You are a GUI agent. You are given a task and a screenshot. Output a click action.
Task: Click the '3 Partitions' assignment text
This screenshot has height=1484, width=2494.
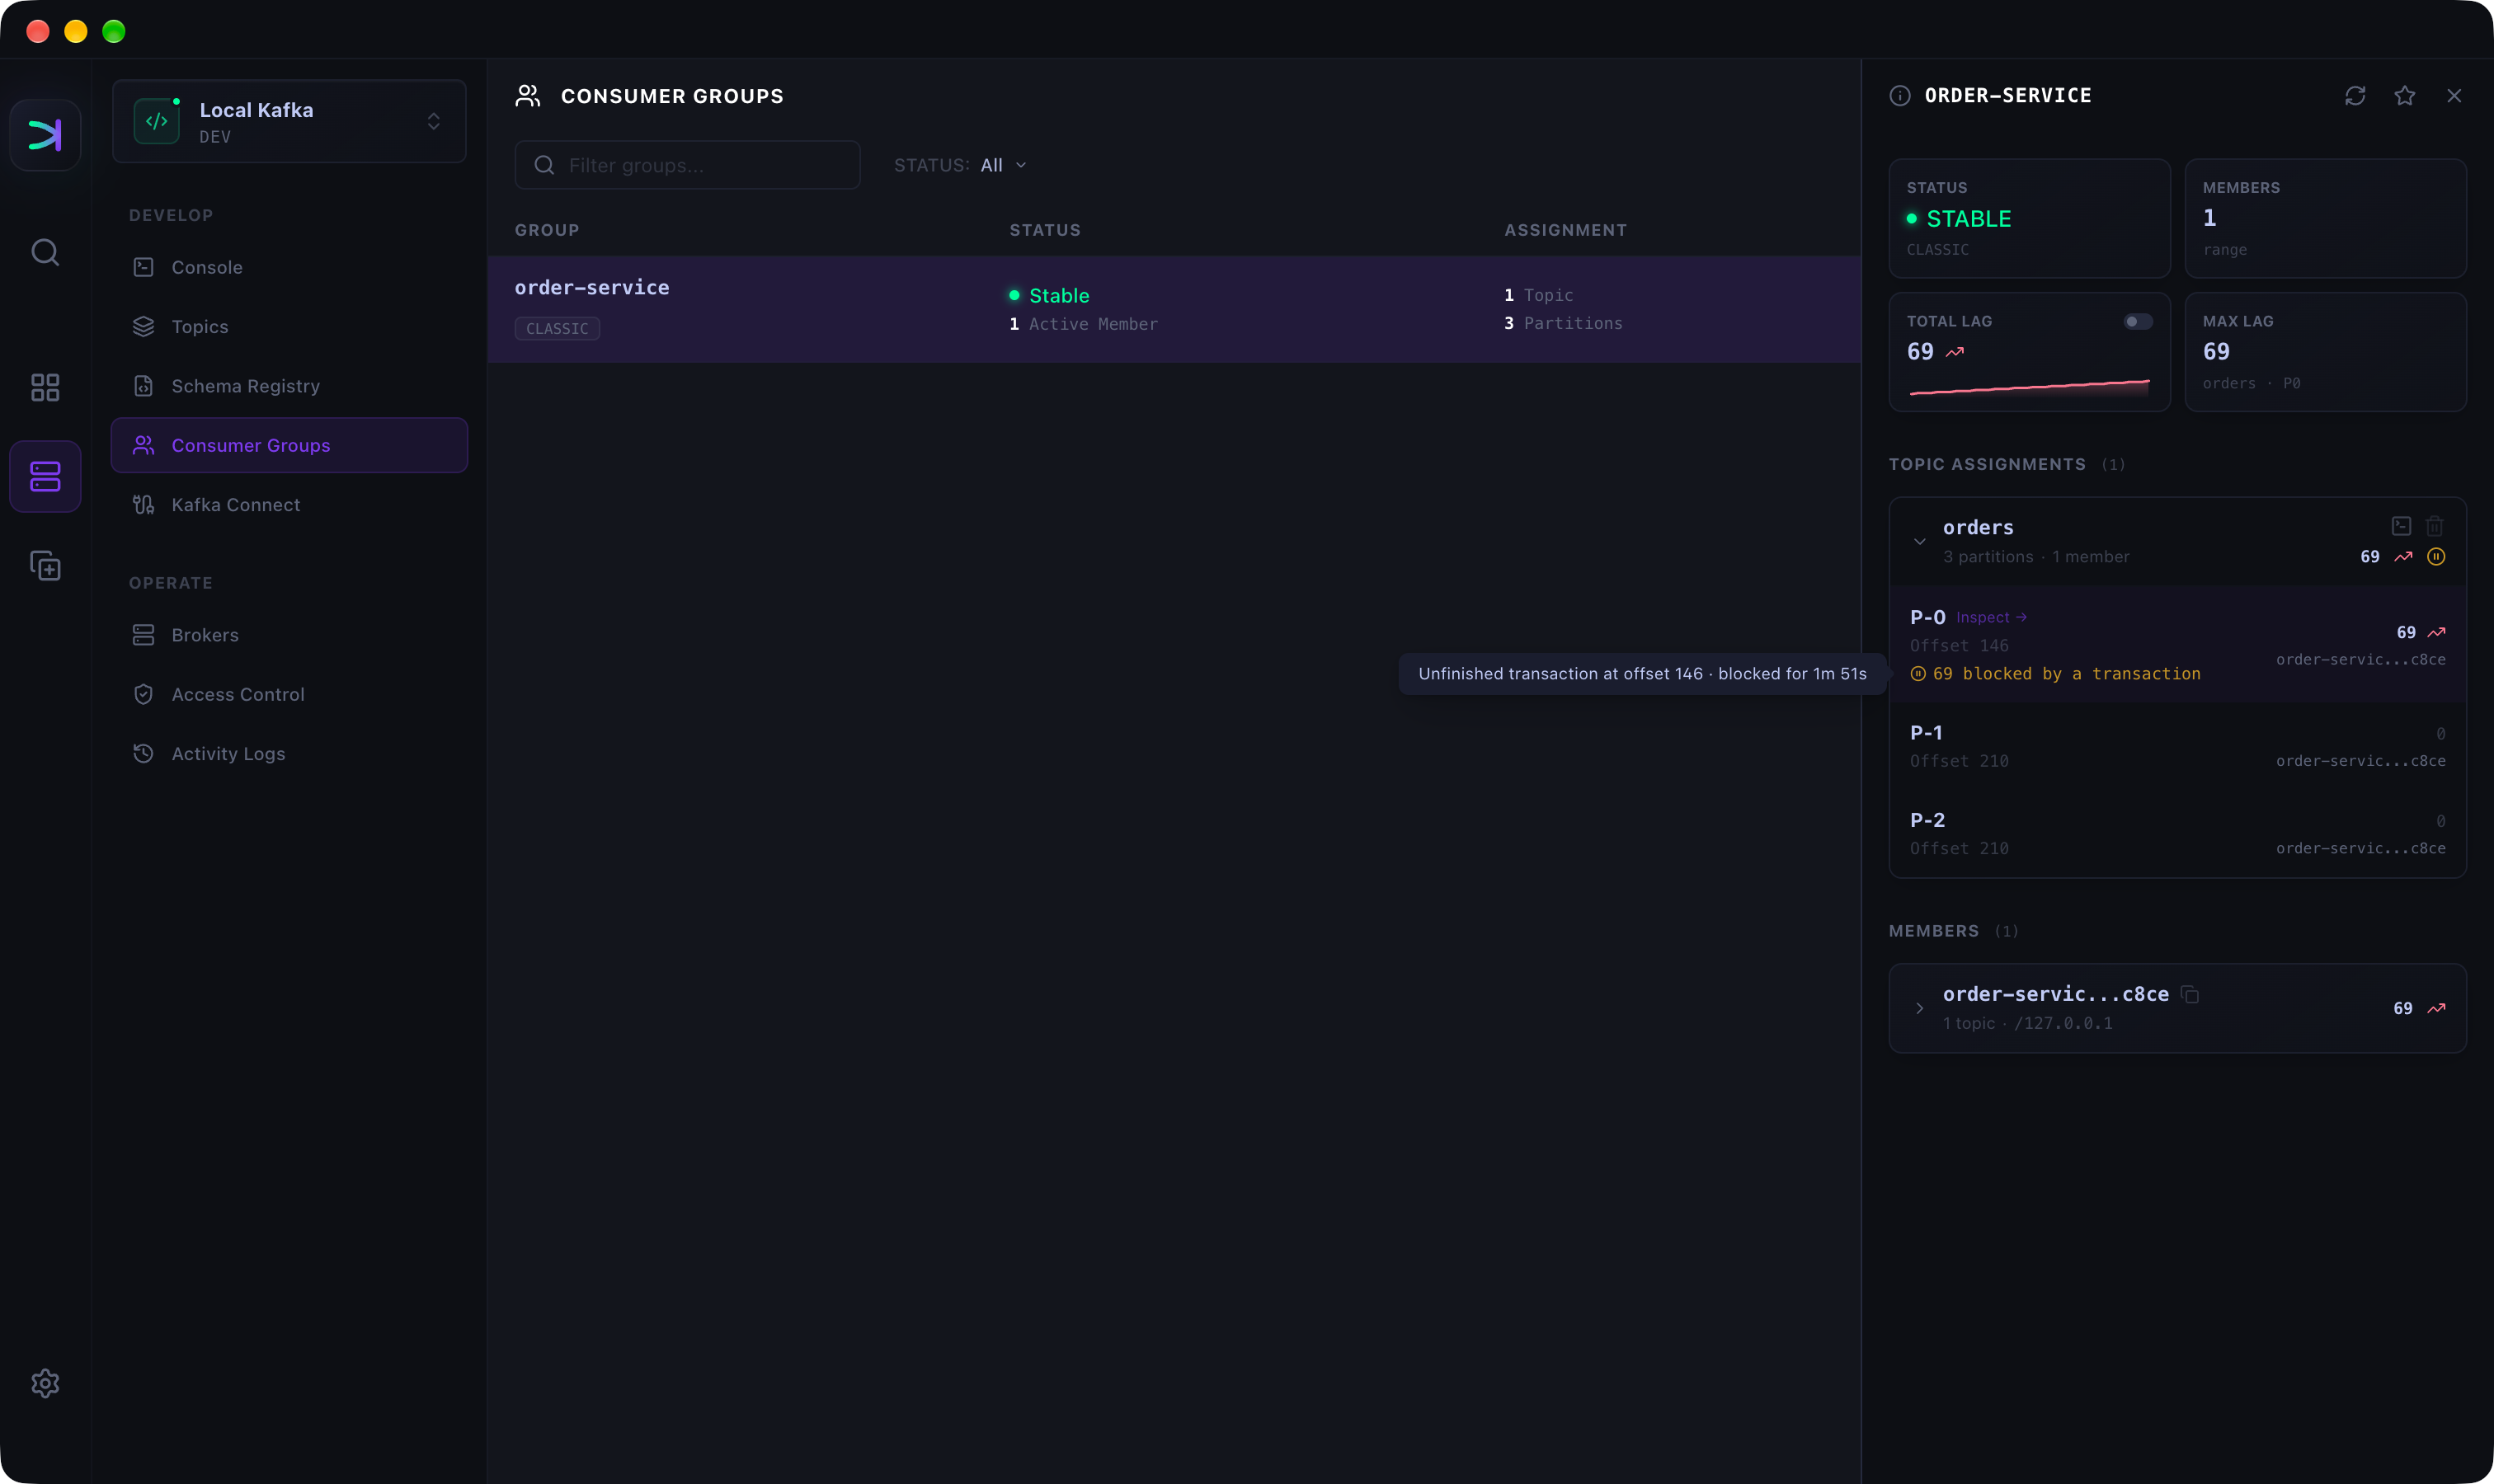pos(1563,323)
